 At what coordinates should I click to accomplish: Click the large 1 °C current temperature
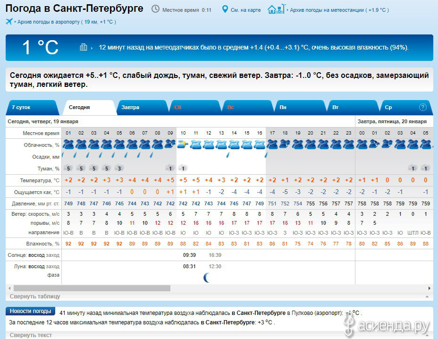point(40,47)
